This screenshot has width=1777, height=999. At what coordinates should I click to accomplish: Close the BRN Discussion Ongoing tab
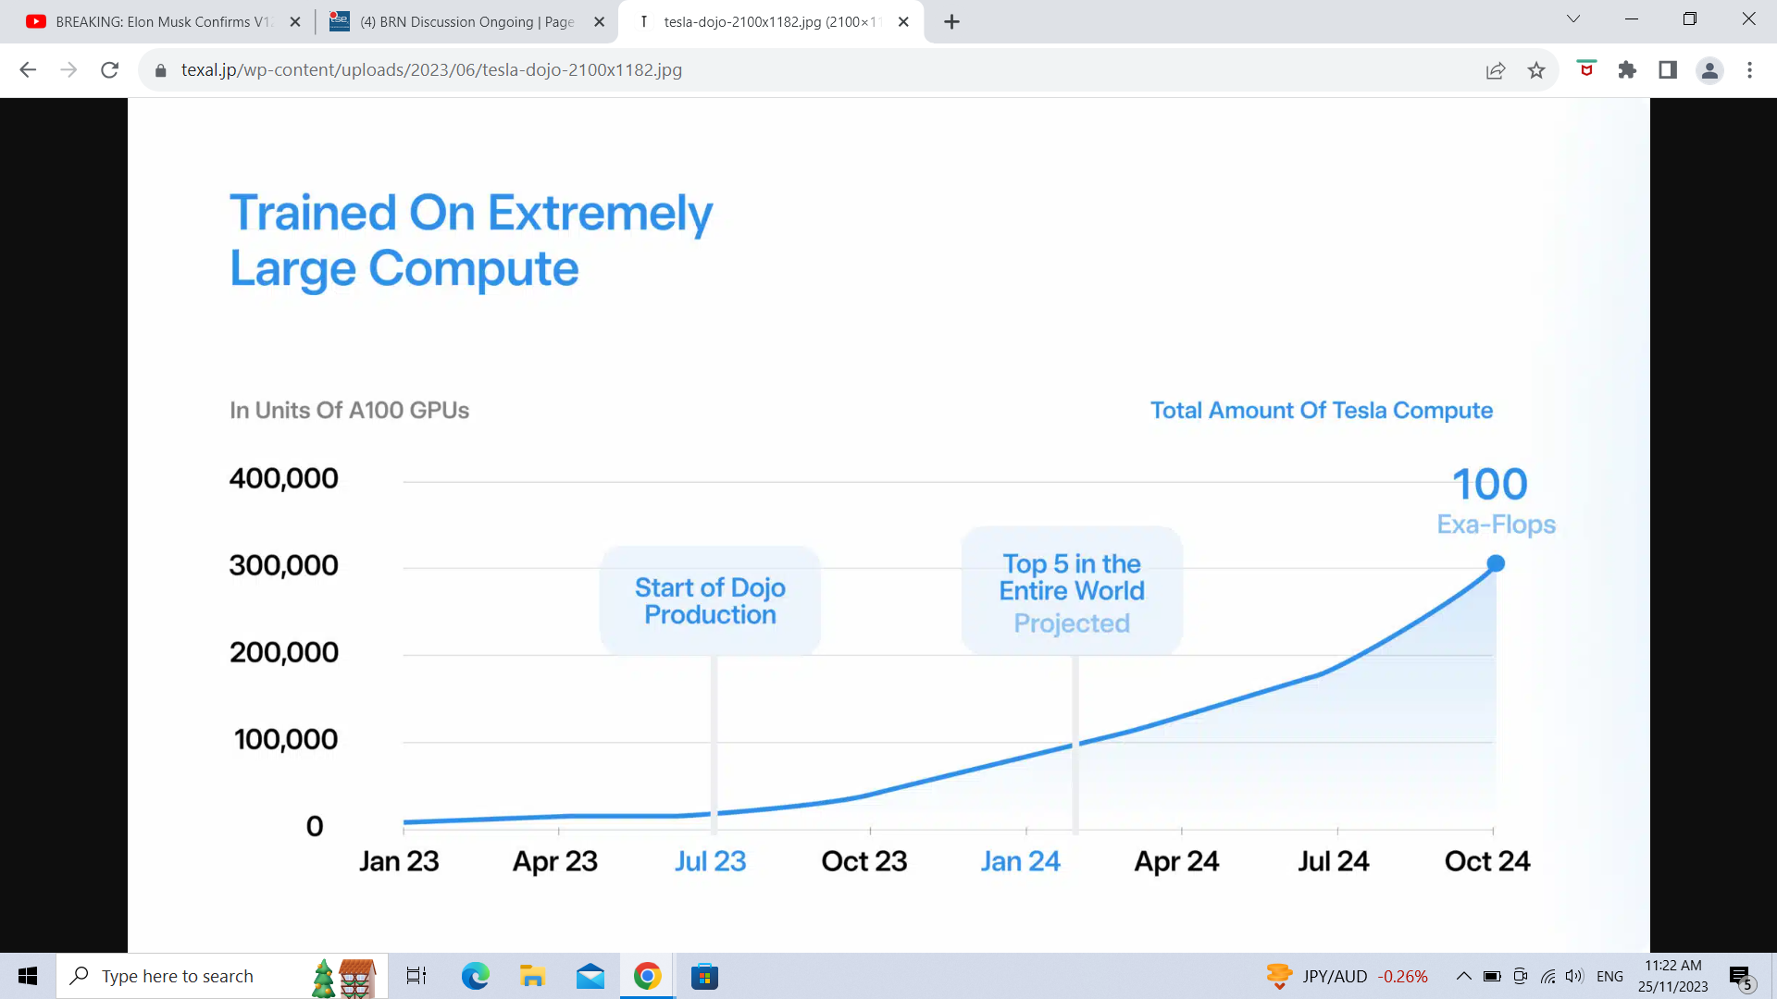click(x=599, y=21)
